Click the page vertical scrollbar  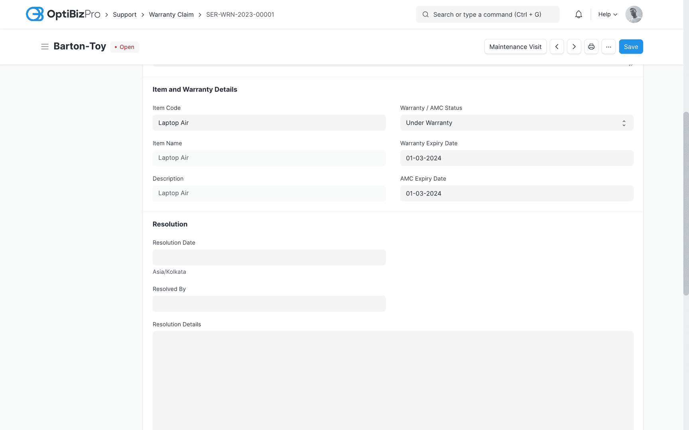pyautogui.click(x=686, y=203)
